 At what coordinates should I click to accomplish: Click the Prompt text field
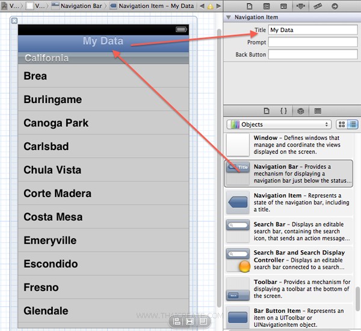313,42
